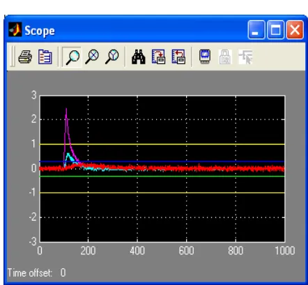Click the y-axis label '3' at top

click(34, 95)
